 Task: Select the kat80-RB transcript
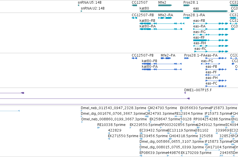pyautogui.click(x=162, y=24)
